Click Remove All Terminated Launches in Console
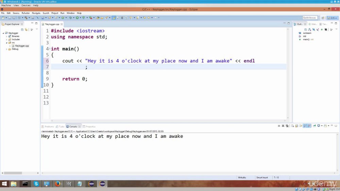The height and width of the screenshot is (191, 340). click(287, 126)
